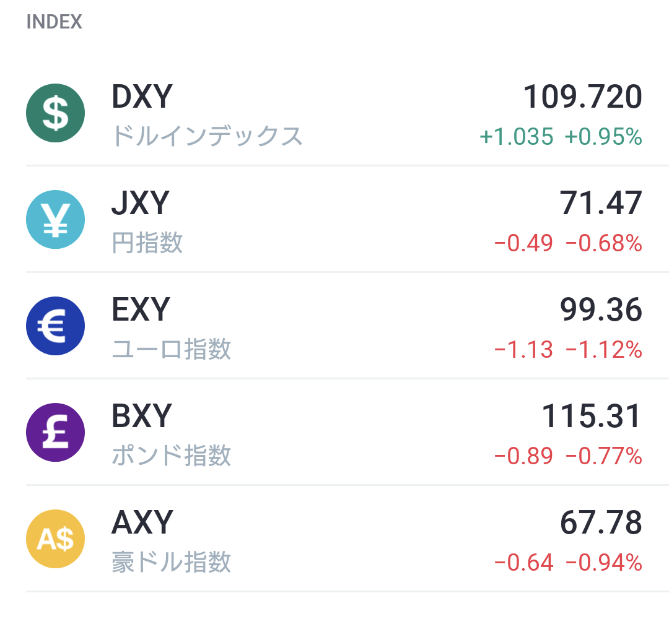Click DXY change +1.035 +0.95%
This screenshot has width=669, height=619.
(561, 137)
